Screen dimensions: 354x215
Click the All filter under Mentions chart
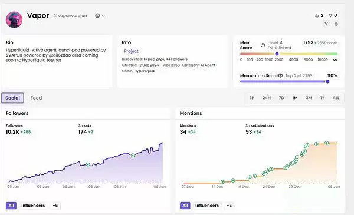185,206
